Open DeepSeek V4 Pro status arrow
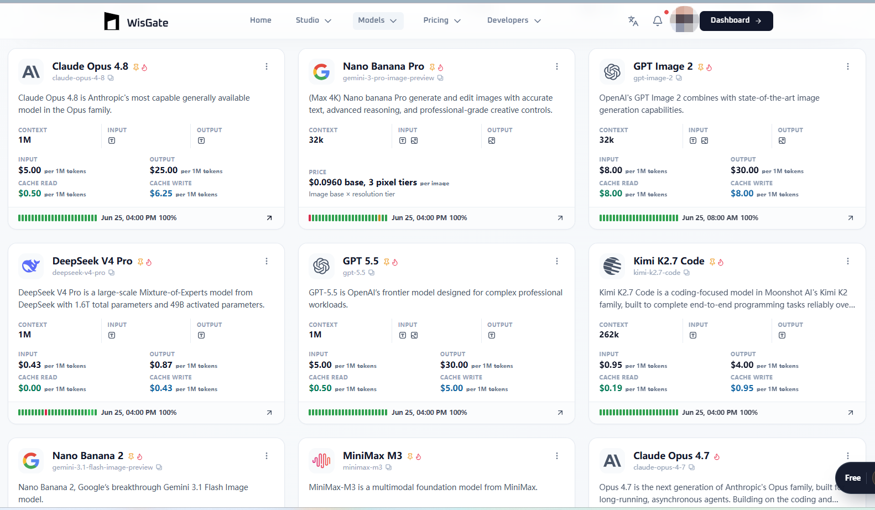The height and width of the screenshot is (510, 875). point(269,413)
